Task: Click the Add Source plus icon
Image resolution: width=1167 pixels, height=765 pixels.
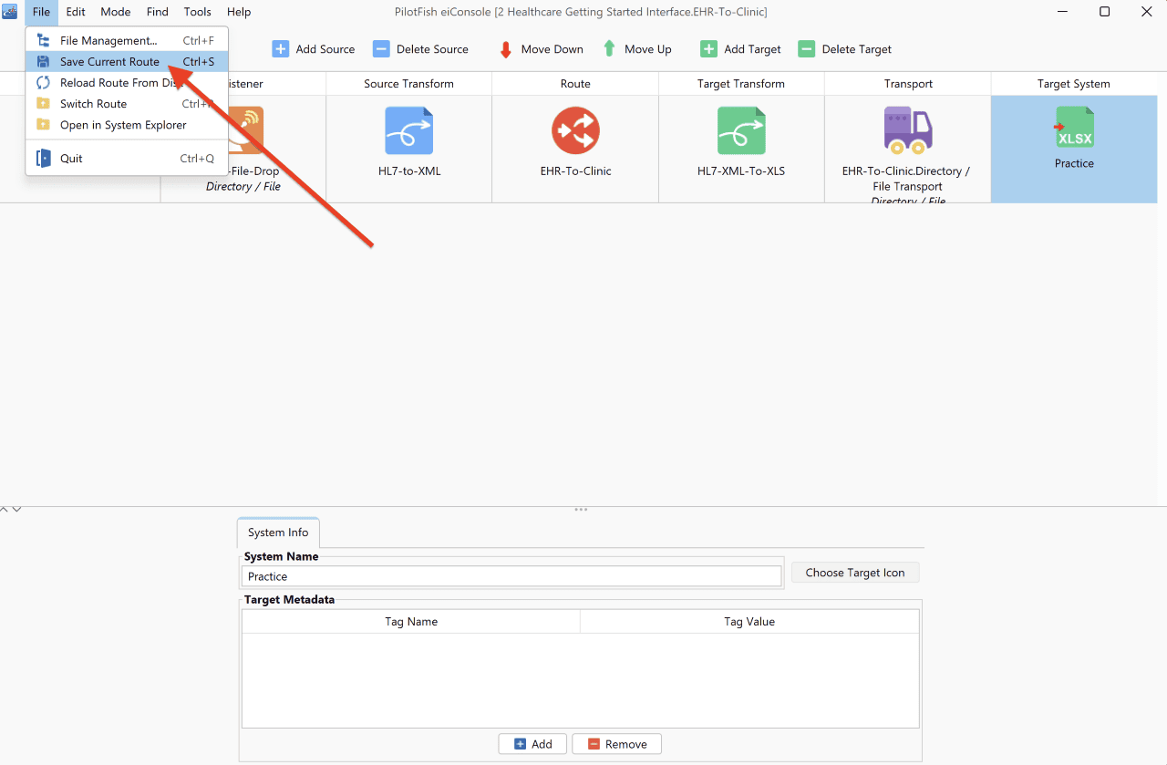Action: point(281,49)
